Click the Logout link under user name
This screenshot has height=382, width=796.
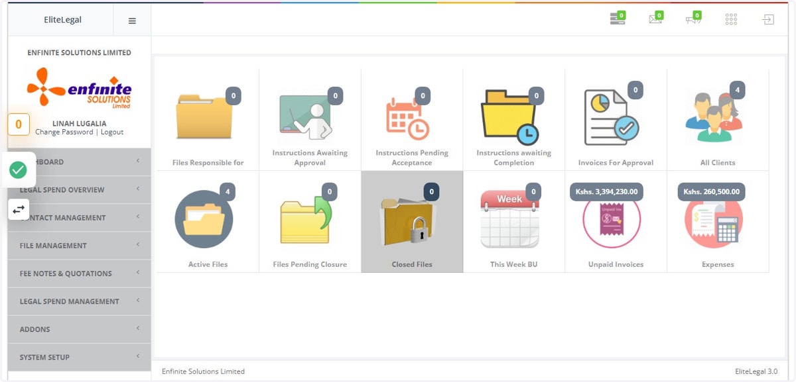(112, 132)
